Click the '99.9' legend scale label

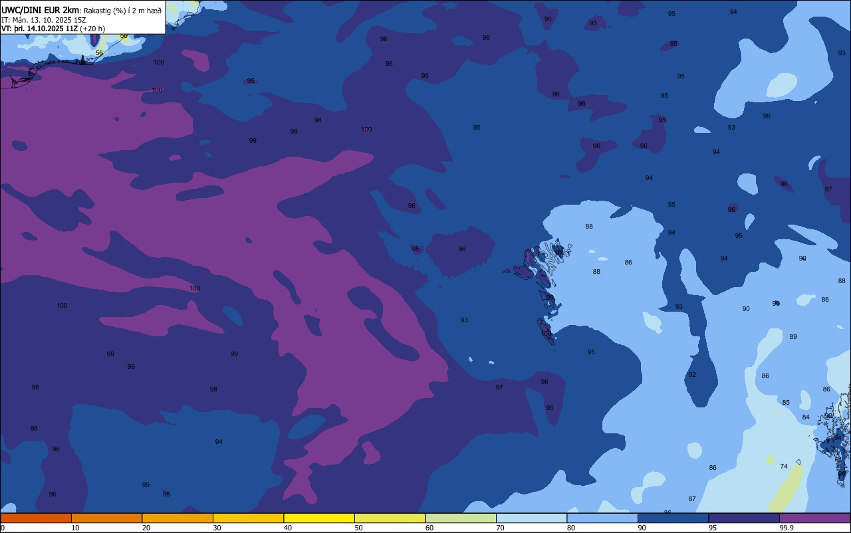click(786, 528)
